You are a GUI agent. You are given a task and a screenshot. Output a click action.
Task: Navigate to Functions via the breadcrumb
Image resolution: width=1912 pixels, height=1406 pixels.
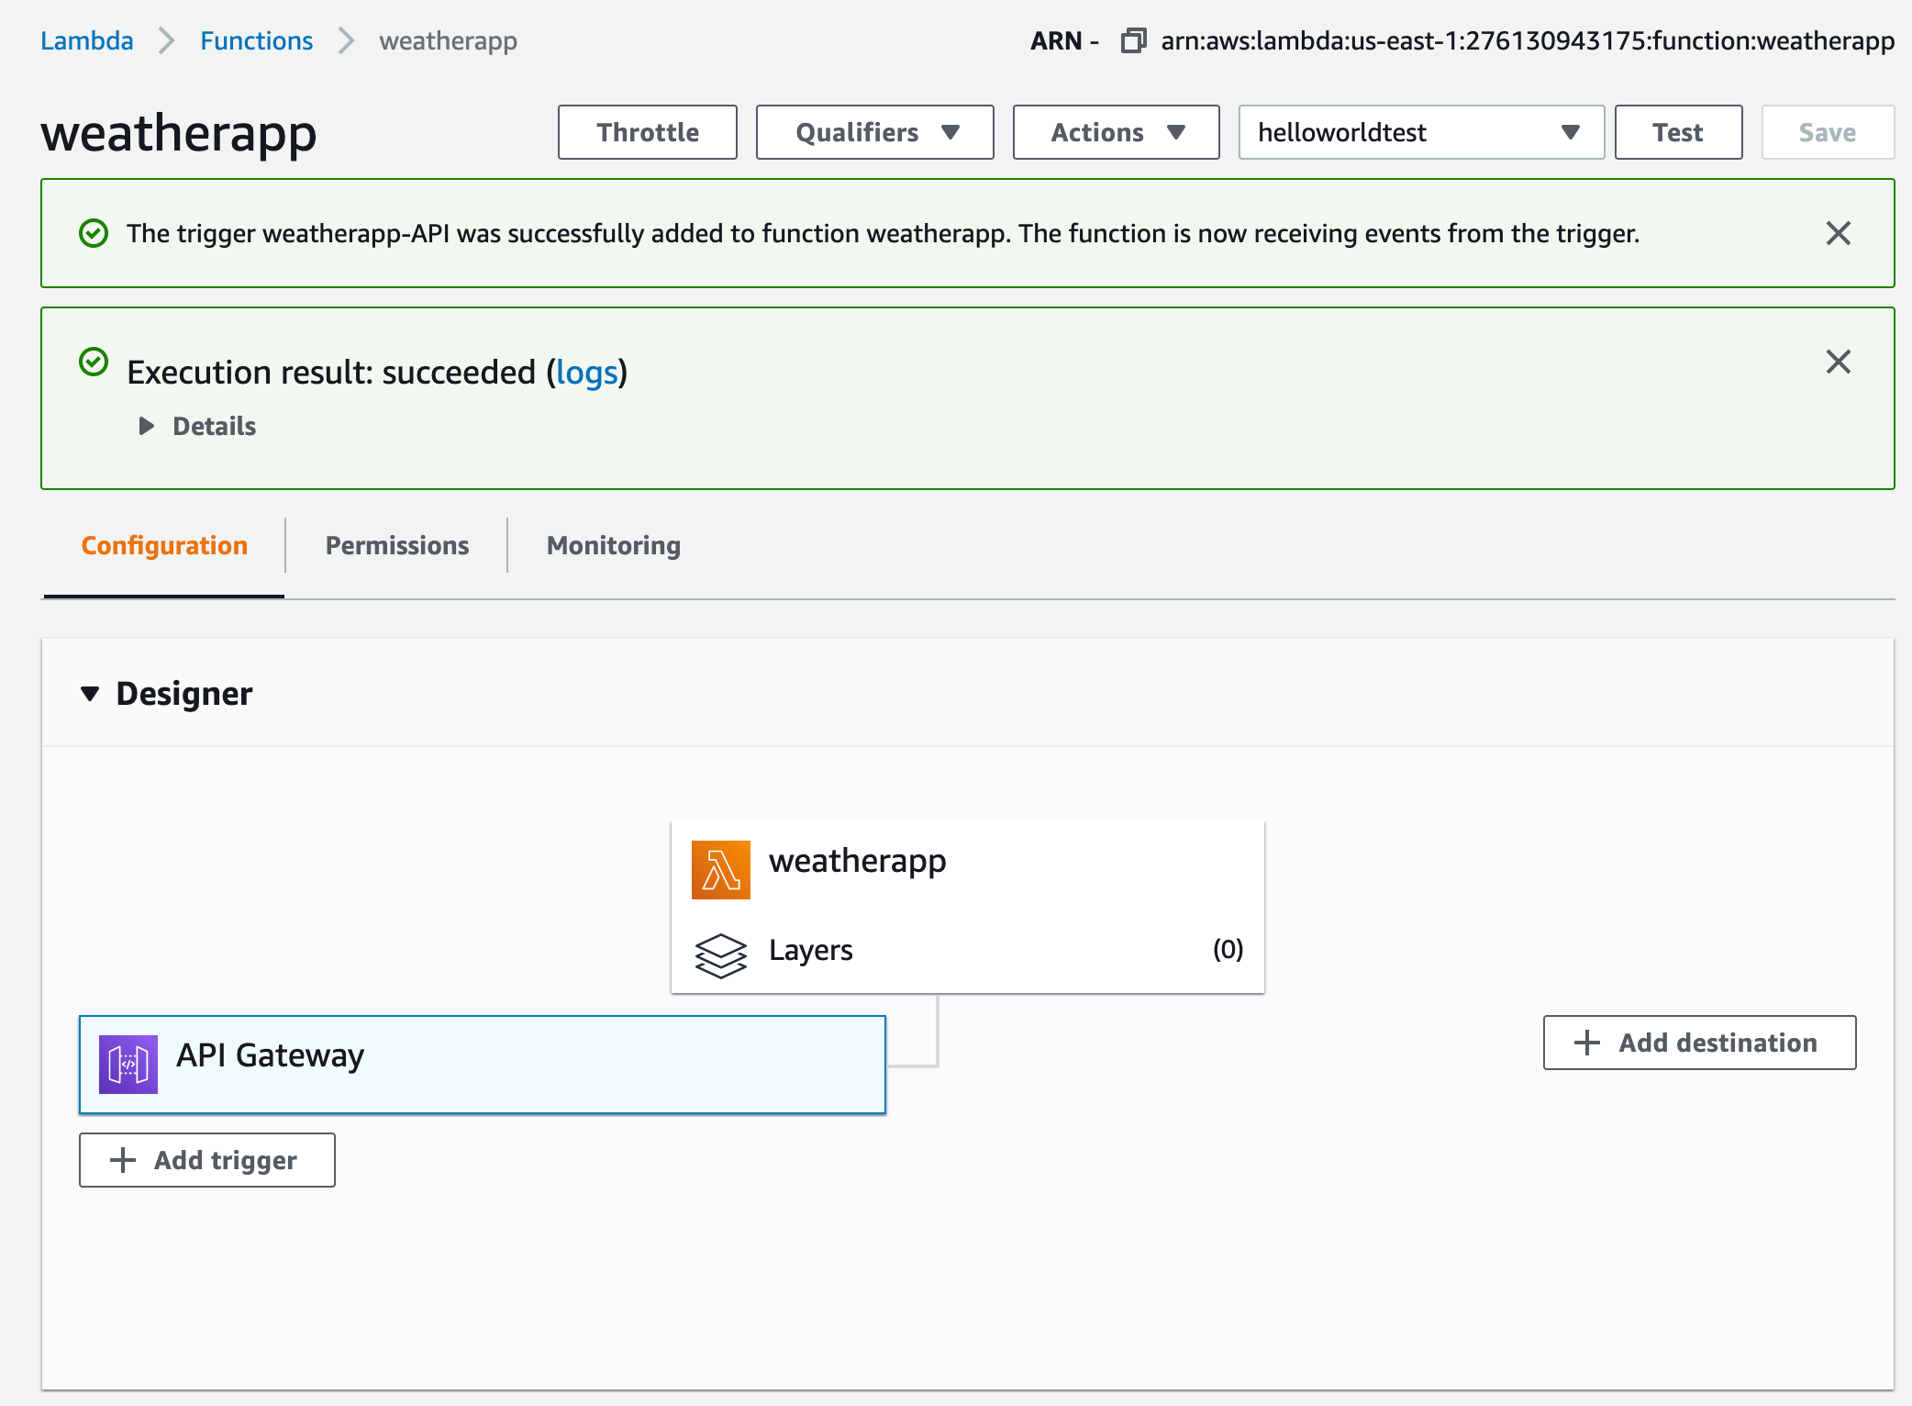pos(257,40)
